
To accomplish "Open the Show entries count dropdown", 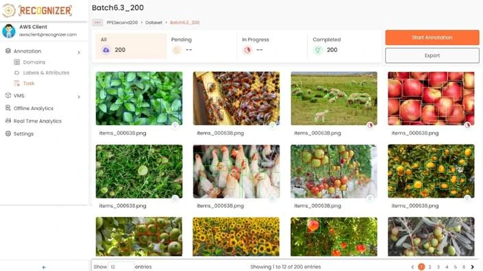I will tap(121, 267).
